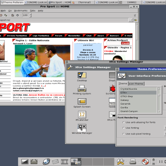The height and width of the screenshot is (166, 166).
Task: Click the Newsletter link in ProSport navigation
Action: [74, 36]
